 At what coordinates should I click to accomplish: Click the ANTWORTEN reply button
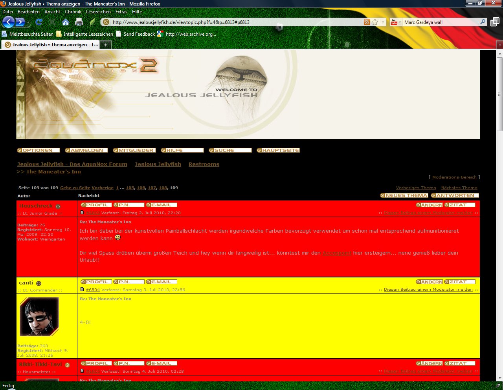455,195
